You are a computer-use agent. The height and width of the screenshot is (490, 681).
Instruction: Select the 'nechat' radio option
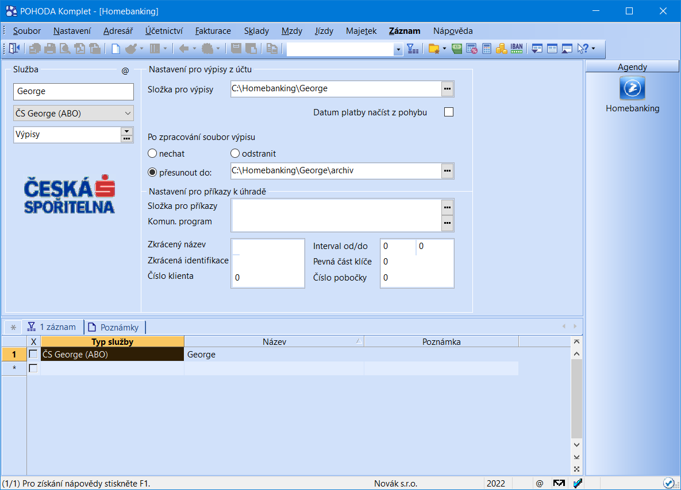point(152,154)
